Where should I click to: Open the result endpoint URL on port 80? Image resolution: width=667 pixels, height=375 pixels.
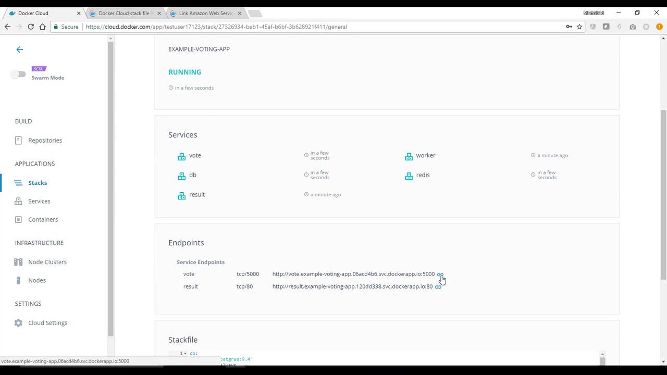tap(352, 286)
